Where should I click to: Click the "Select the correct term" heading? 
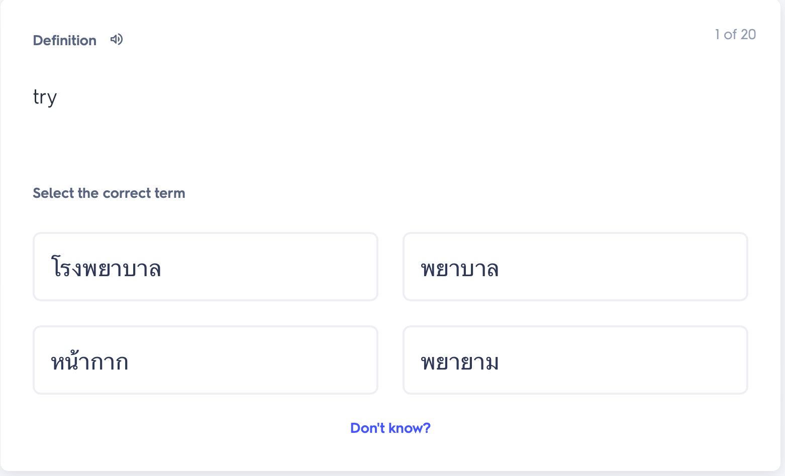[109, 193]
